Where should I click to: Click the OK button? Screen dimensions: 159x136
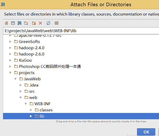146,132
